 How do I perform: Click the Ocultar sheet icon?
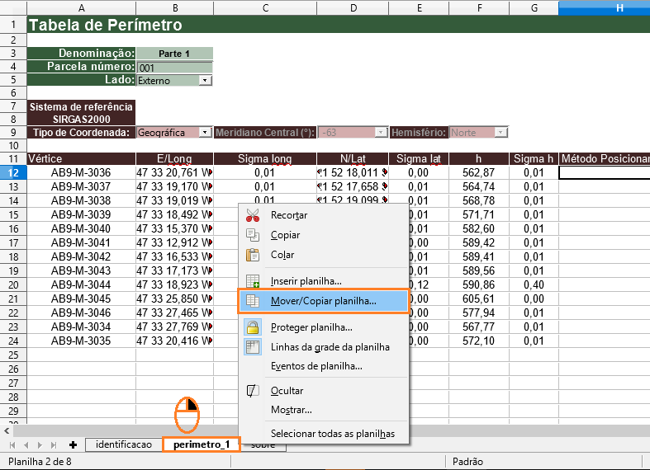(x=253, y=391)
